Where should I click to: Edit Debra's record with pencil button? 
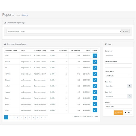[x=95, y=98]
